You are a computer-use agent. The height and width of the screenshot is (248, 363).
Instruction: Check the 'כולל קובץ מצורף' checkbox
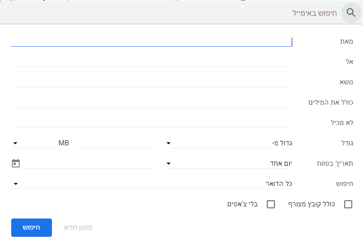pos(348,204)
